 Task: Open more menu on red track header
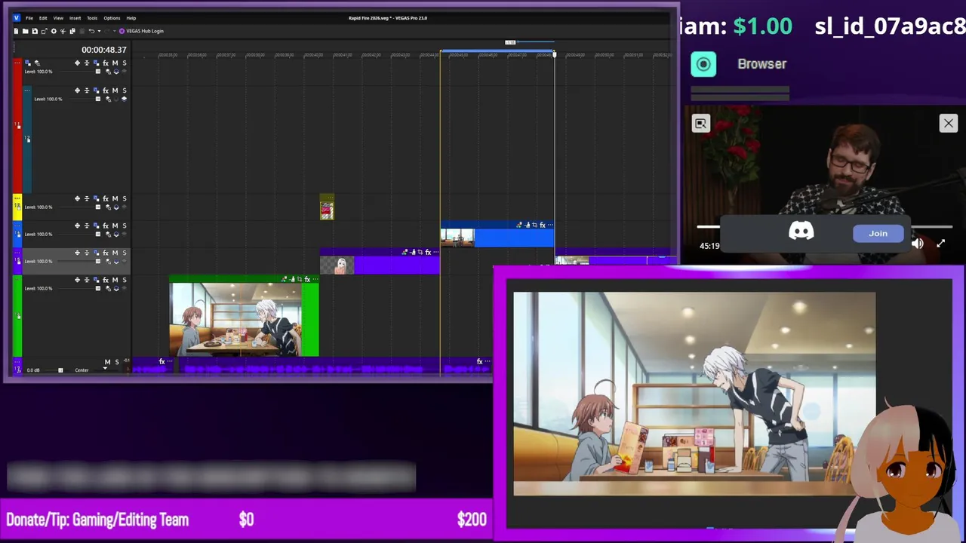[x=18, y=63]
